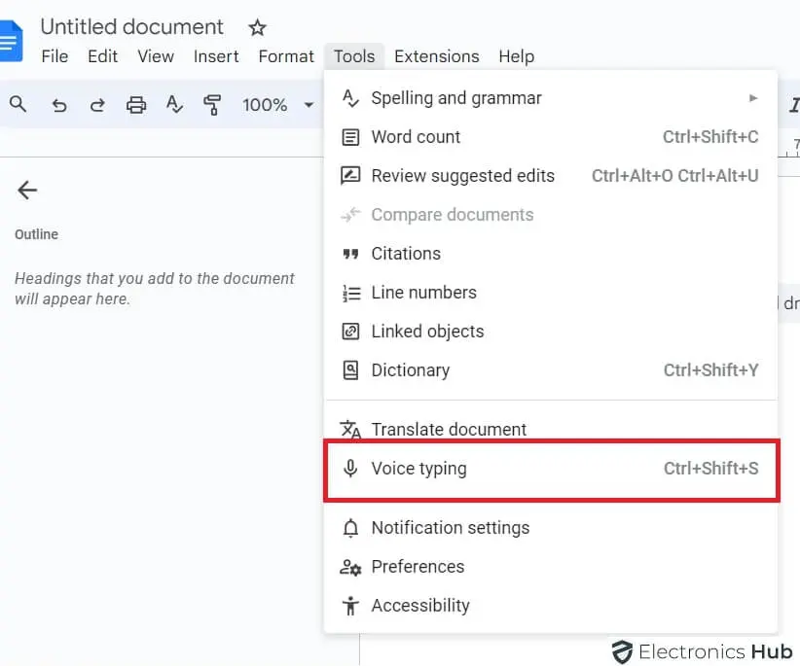Click the Notification bell icon
Viewport: 800px width, 666px height.
pos(350,528)
